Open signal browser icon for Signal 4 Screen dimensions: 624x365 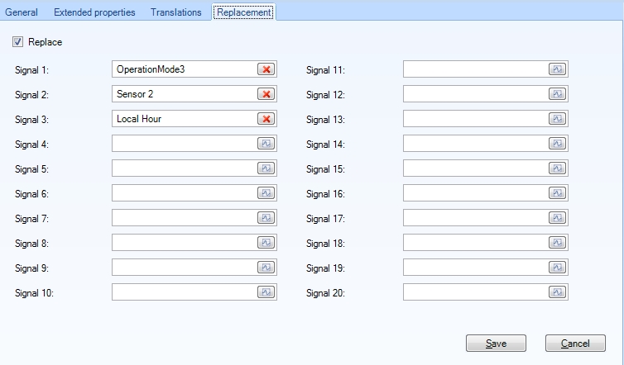(266, 144)
